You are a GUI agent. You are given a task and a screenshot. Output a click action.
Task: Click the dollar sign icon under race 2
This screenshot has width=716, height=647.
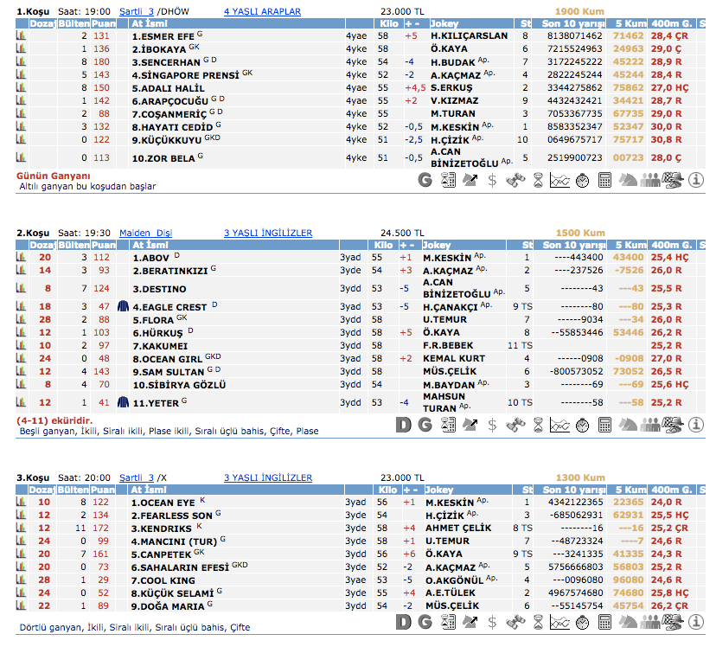click(x=492, y=425)
